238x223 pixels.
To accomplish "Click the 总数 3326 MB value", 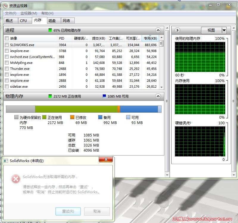I will pyautogui.click(x=91, y=145).
